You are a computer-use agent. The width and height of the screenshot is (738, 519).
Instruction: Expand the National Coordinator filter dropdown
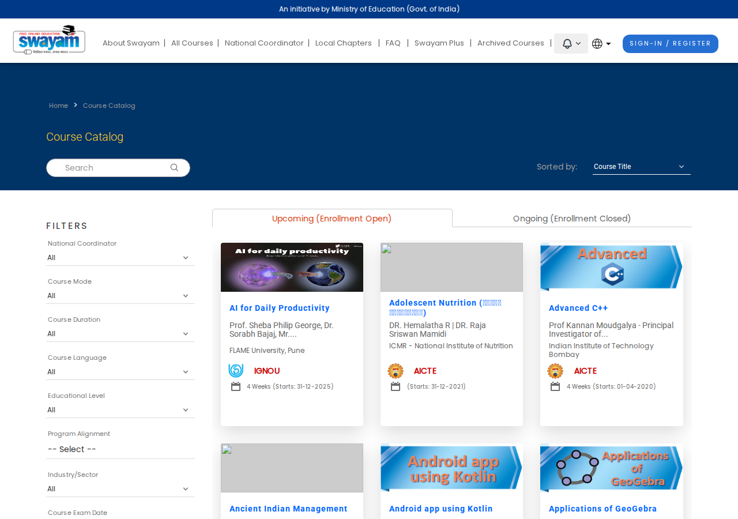121,258
